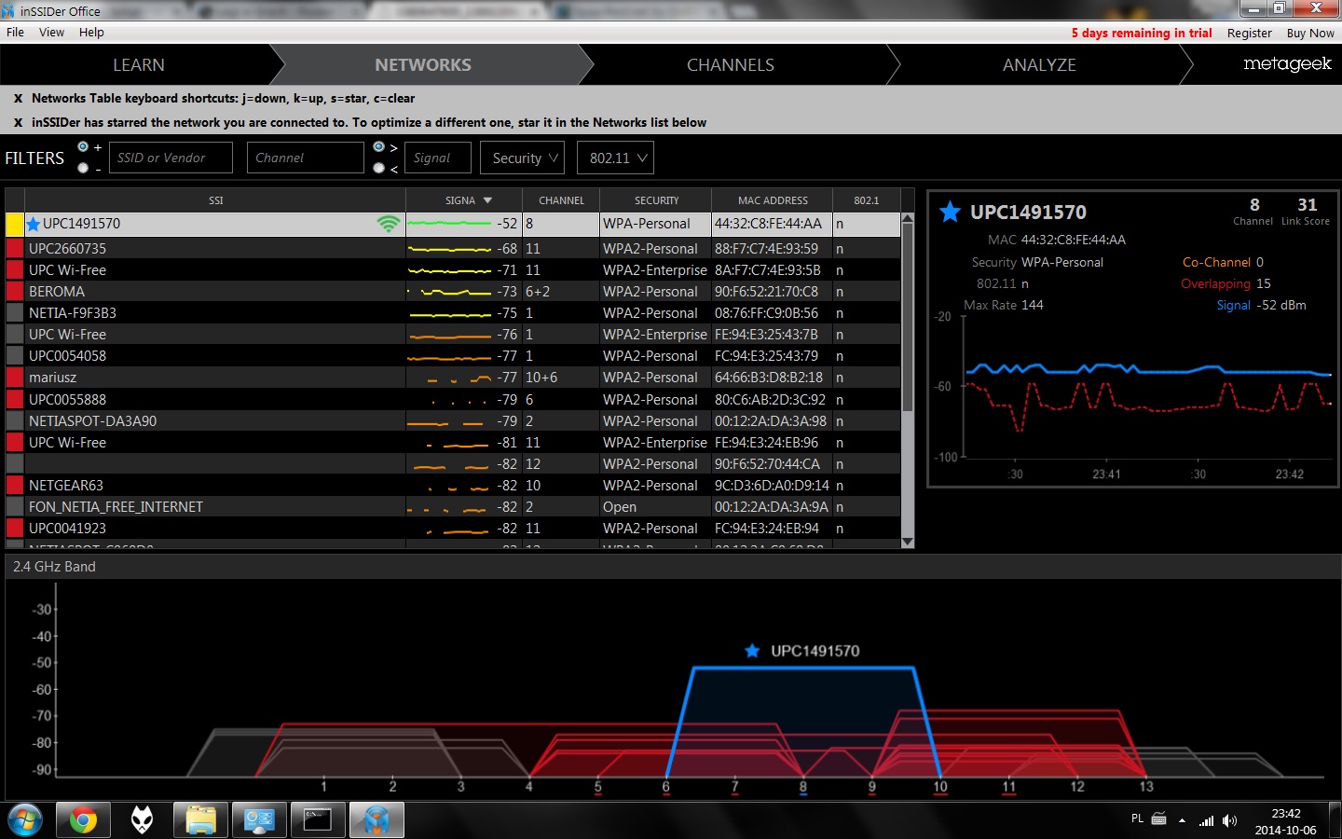Click the metageek logo

1287,64
